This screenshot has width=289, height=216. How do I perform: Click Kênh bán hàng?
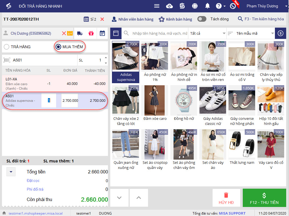[x=175, y=19]
